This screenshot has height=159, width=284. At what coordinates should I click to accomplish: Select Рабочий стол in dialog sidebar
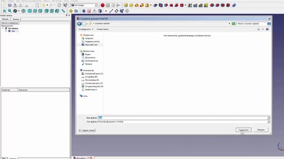91,45
